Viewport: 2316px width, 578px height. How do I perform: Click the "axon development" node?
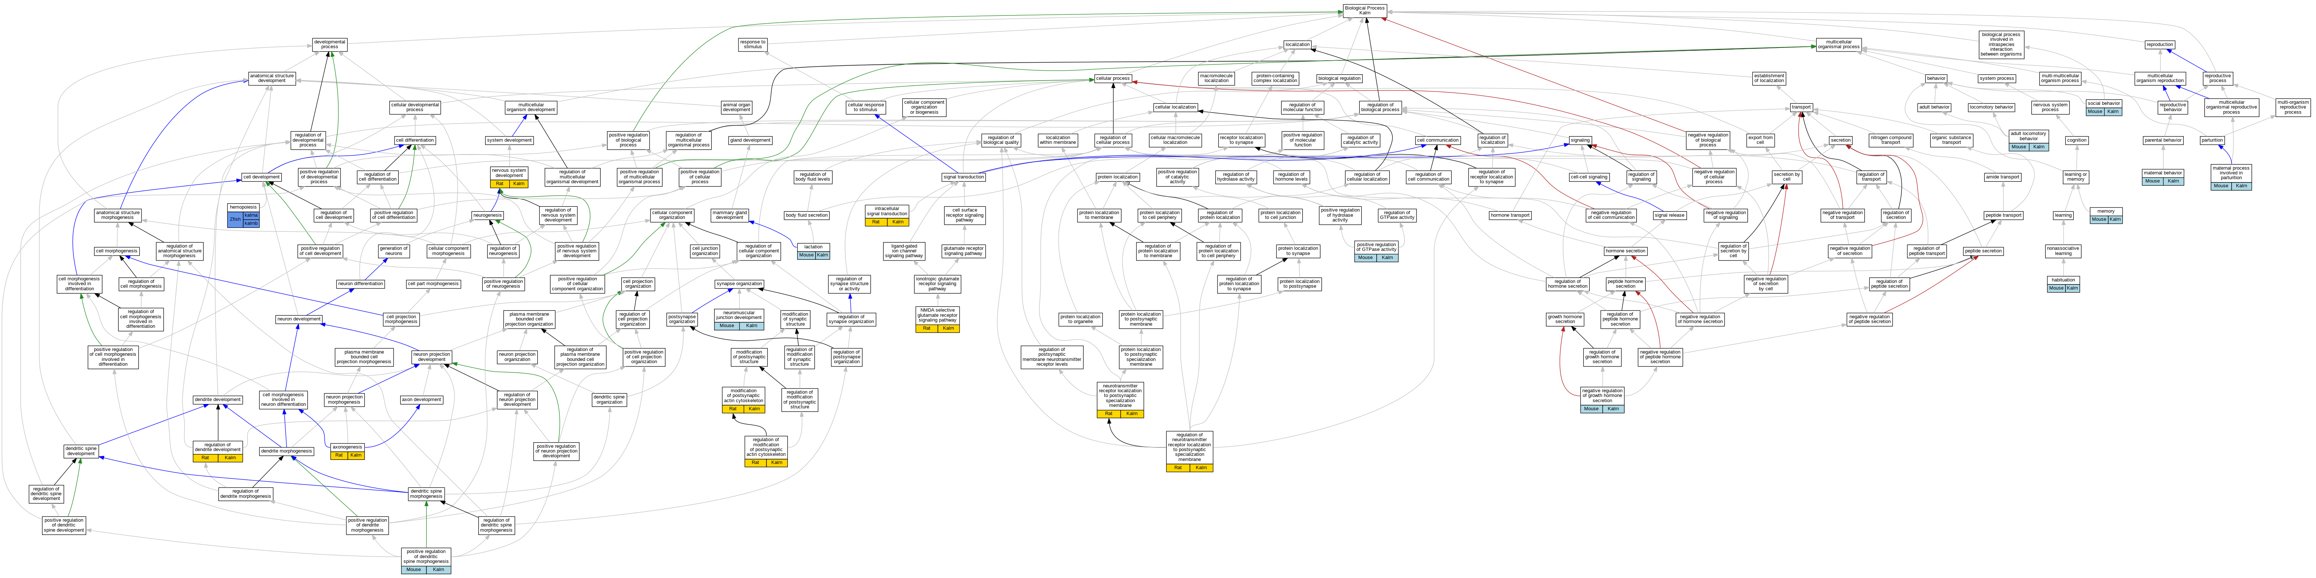421,400
